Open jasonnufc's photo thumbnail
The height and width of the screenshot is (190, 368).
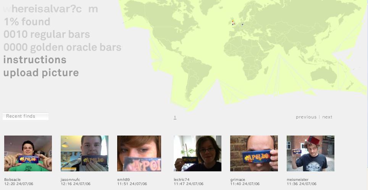(x=84, y=153)
